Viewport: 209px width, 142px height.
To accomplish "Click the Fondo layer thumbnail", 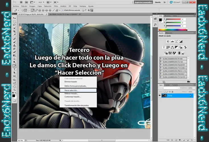I will [164, 95].
